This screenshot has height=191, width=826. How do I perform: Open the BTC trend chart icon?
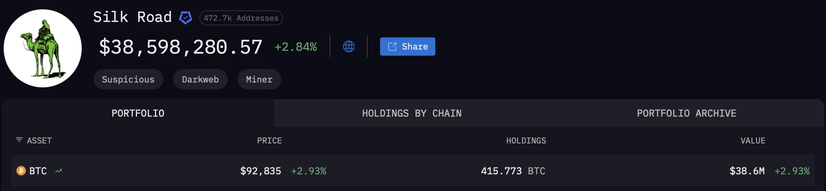(x=59, y=171)
